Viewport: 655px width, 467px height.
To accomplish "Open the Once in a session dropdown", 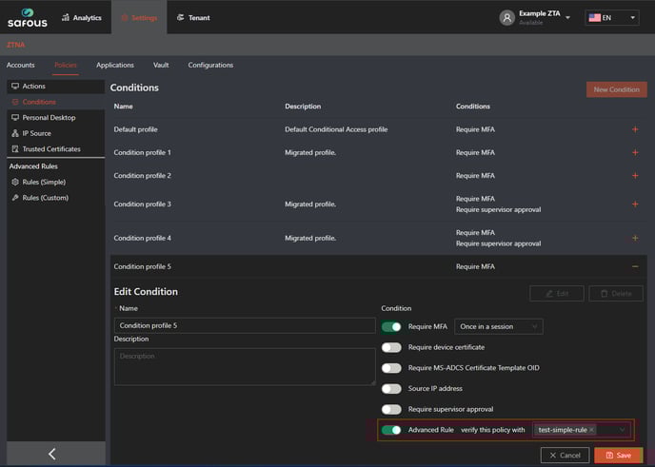I will point(498,326).
